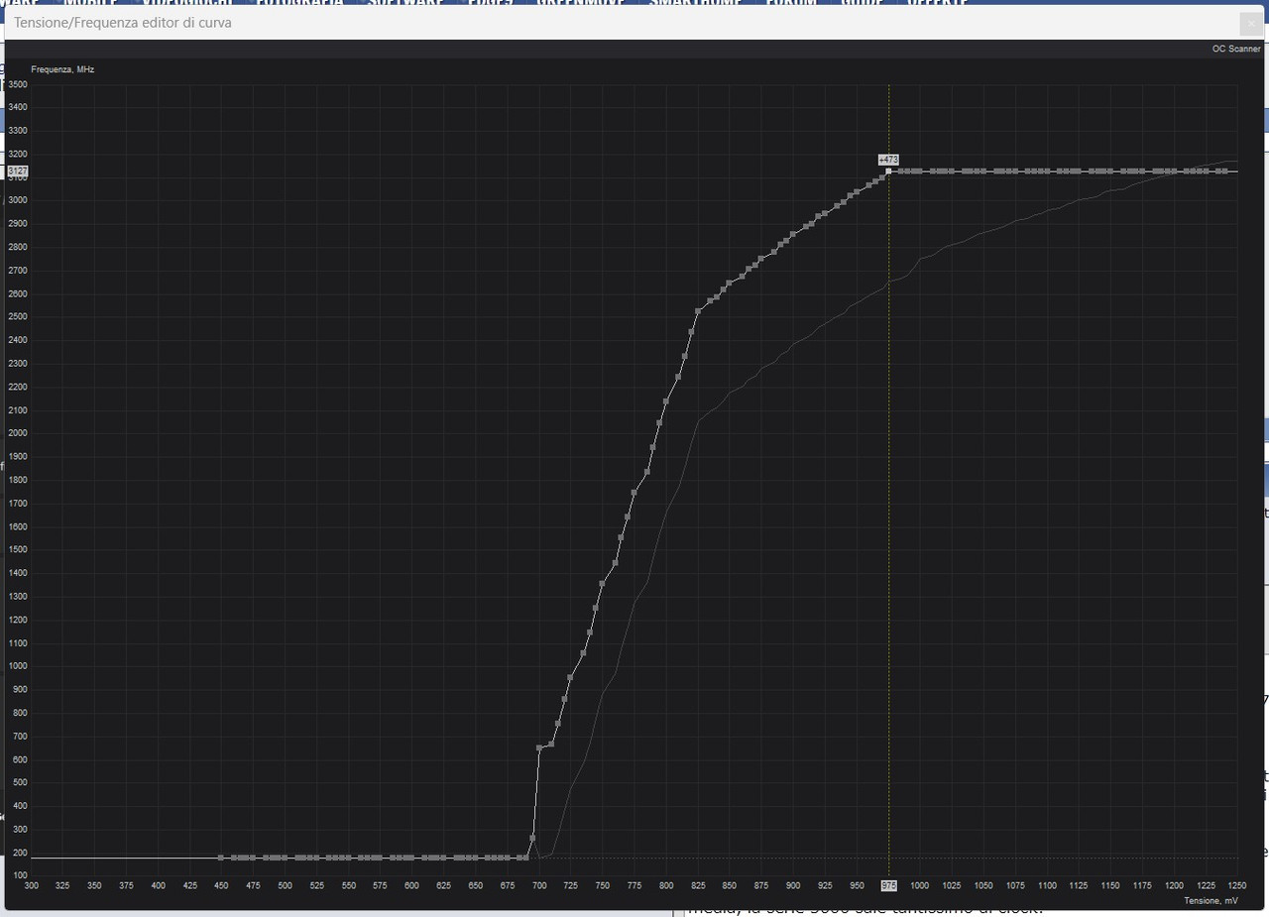
Task: Click the "Frequenza, MHz" axis title
Action: [x=62, y=69]
